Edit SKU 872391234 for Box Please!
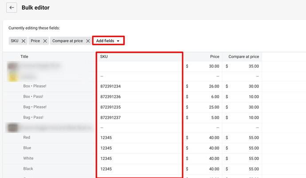Viewport: 306px width, 178px height. 140,86
